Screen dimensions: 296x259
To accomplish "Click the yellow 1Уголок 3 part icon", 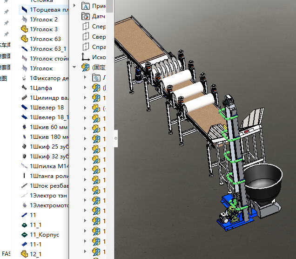I will 24,29.
